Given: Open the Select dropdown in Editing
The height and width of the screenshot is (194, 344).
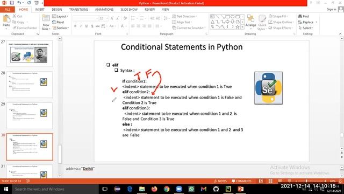Looking at the screenshot, I should point(306,28).
